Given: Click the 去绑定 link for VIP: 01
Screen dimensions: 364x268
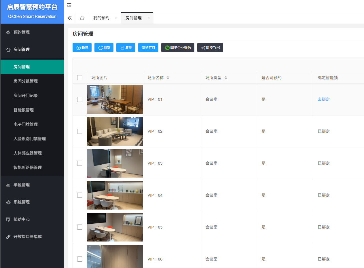Looking at the screenshot, I should coord(324,99).
